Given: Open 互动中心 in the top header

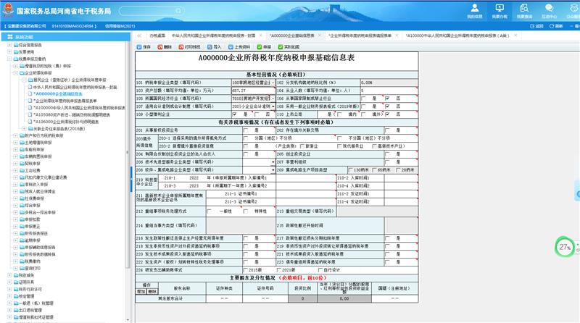Looking at the screenshot, I should [x=548, y=11].
